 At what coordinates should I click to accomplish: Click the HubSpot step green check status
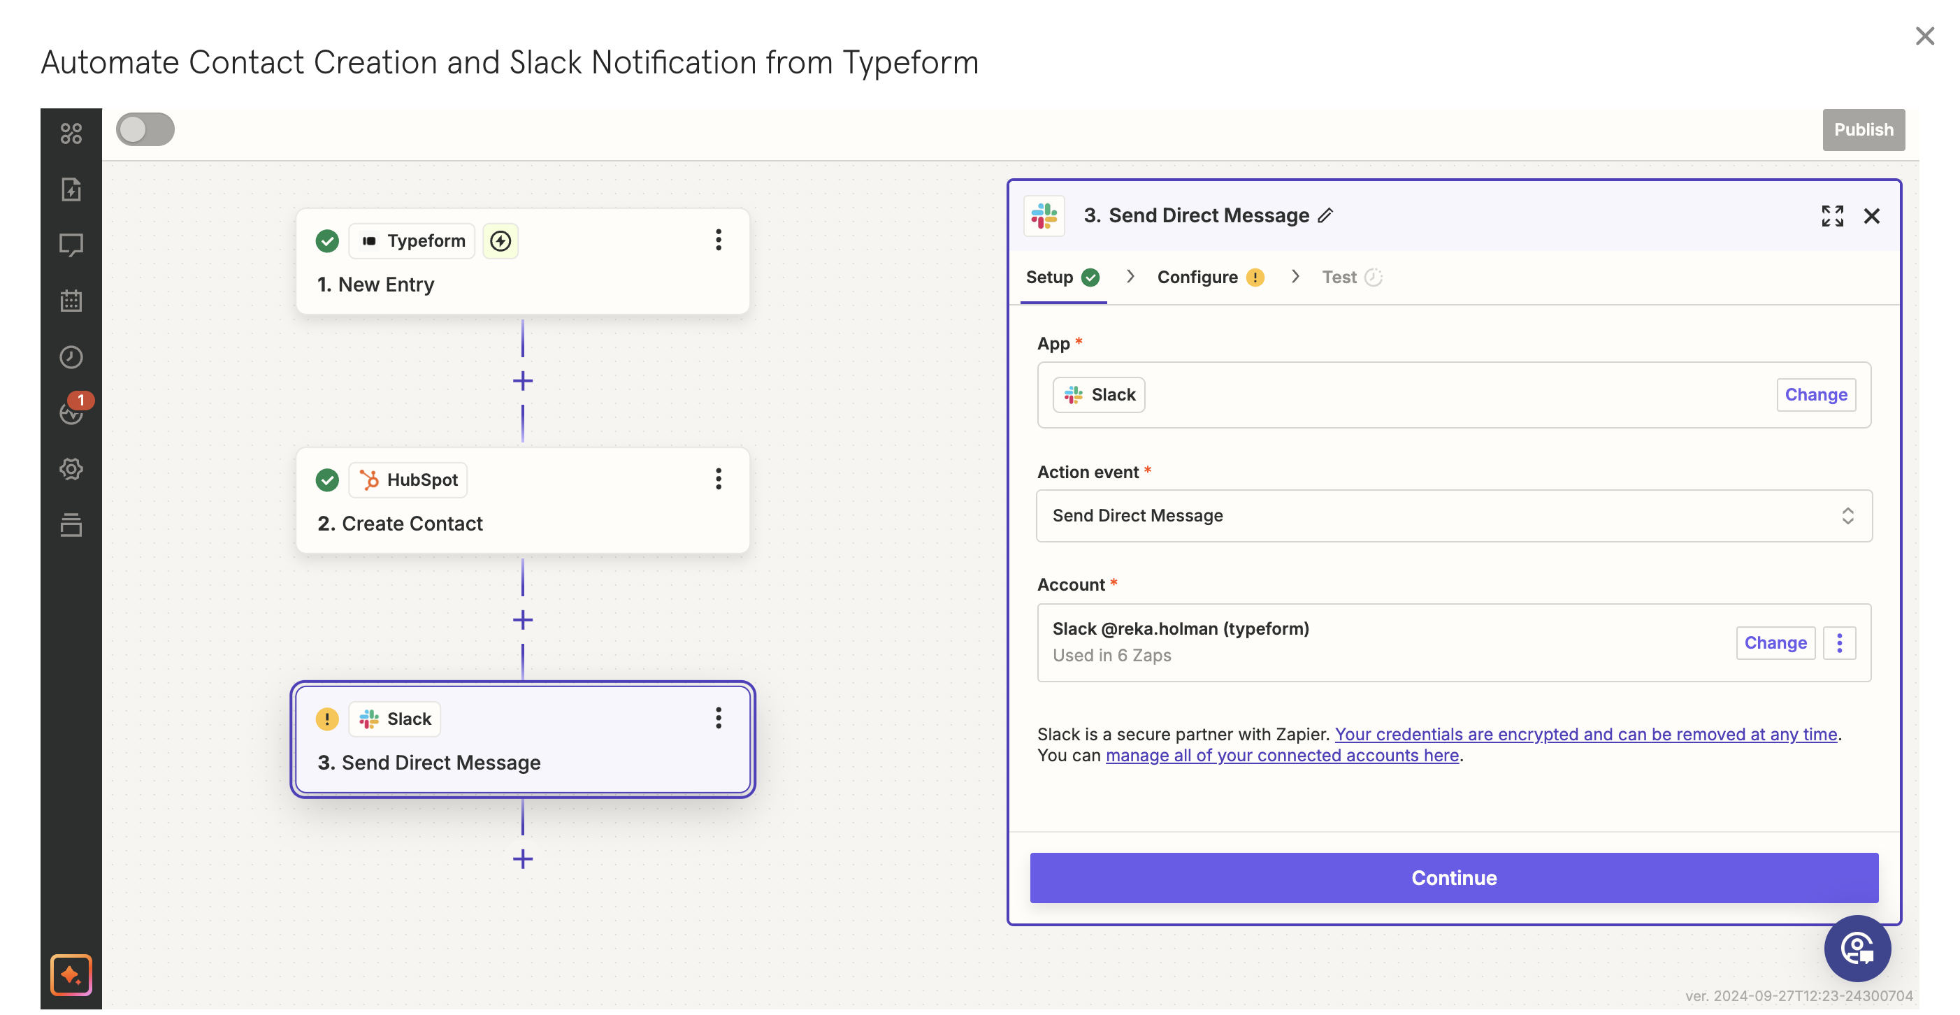(x=327, y=480)
